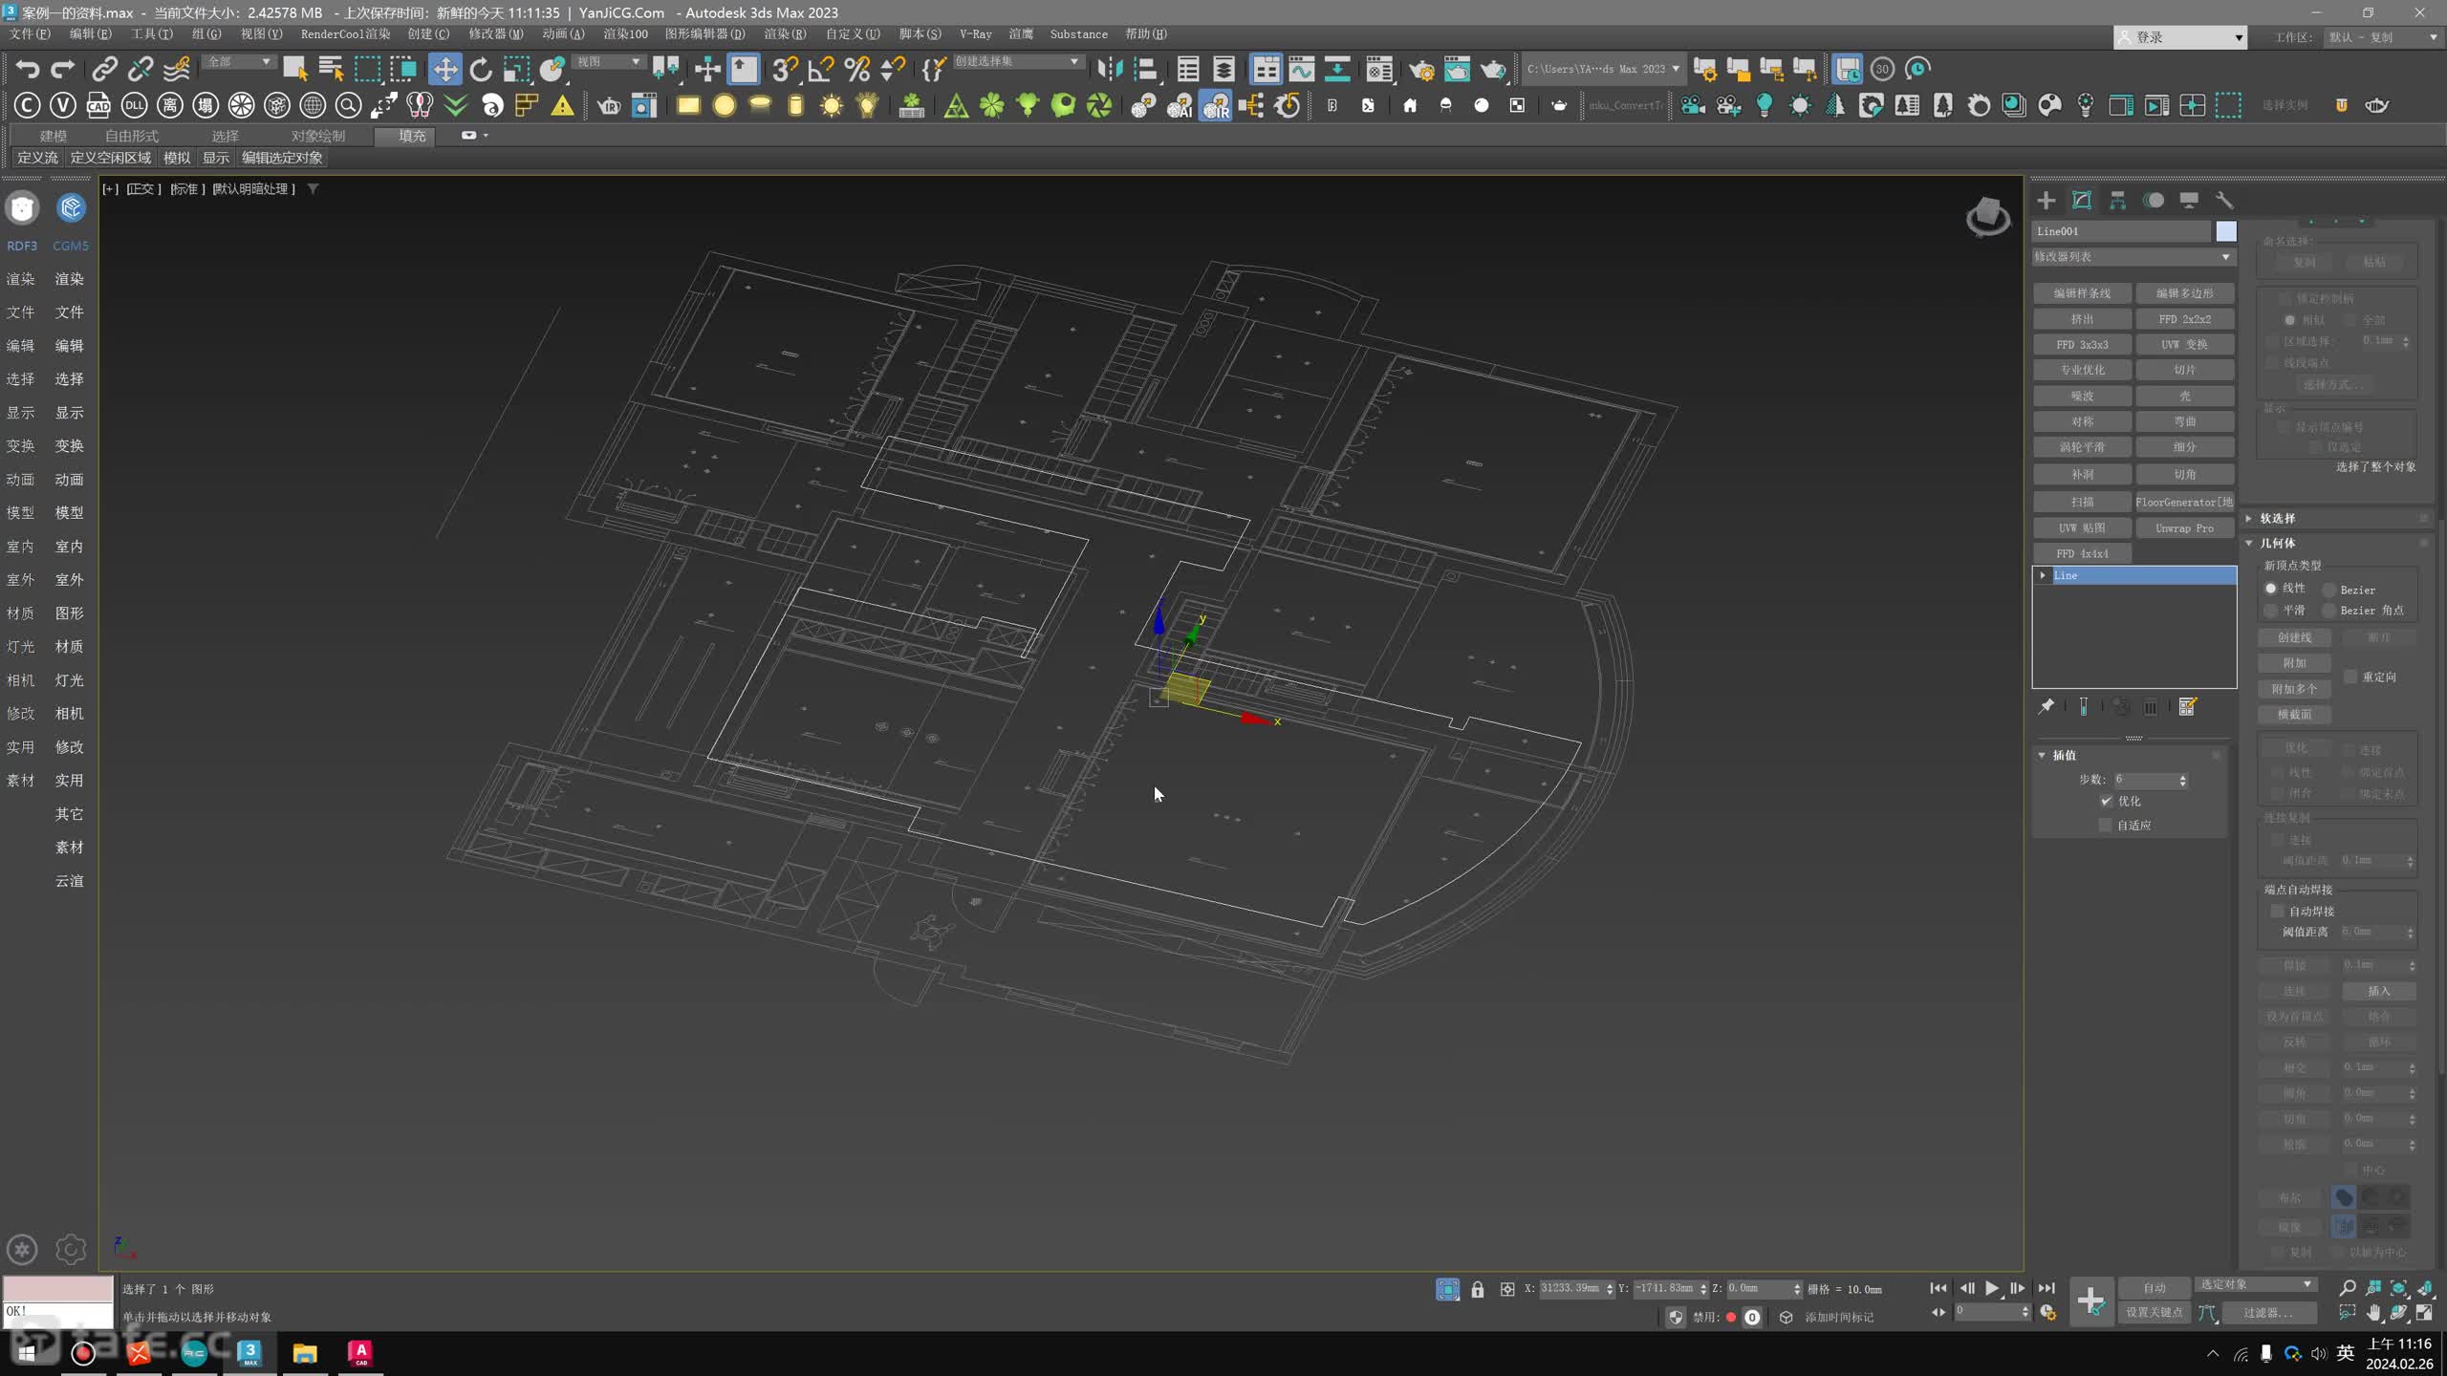Click Configure Modifier Sets icon
2447x1376 pixels.
coord(2187,706)
